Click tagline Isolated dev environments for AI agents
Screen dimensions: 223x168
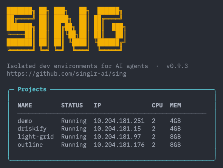[77, 66]
